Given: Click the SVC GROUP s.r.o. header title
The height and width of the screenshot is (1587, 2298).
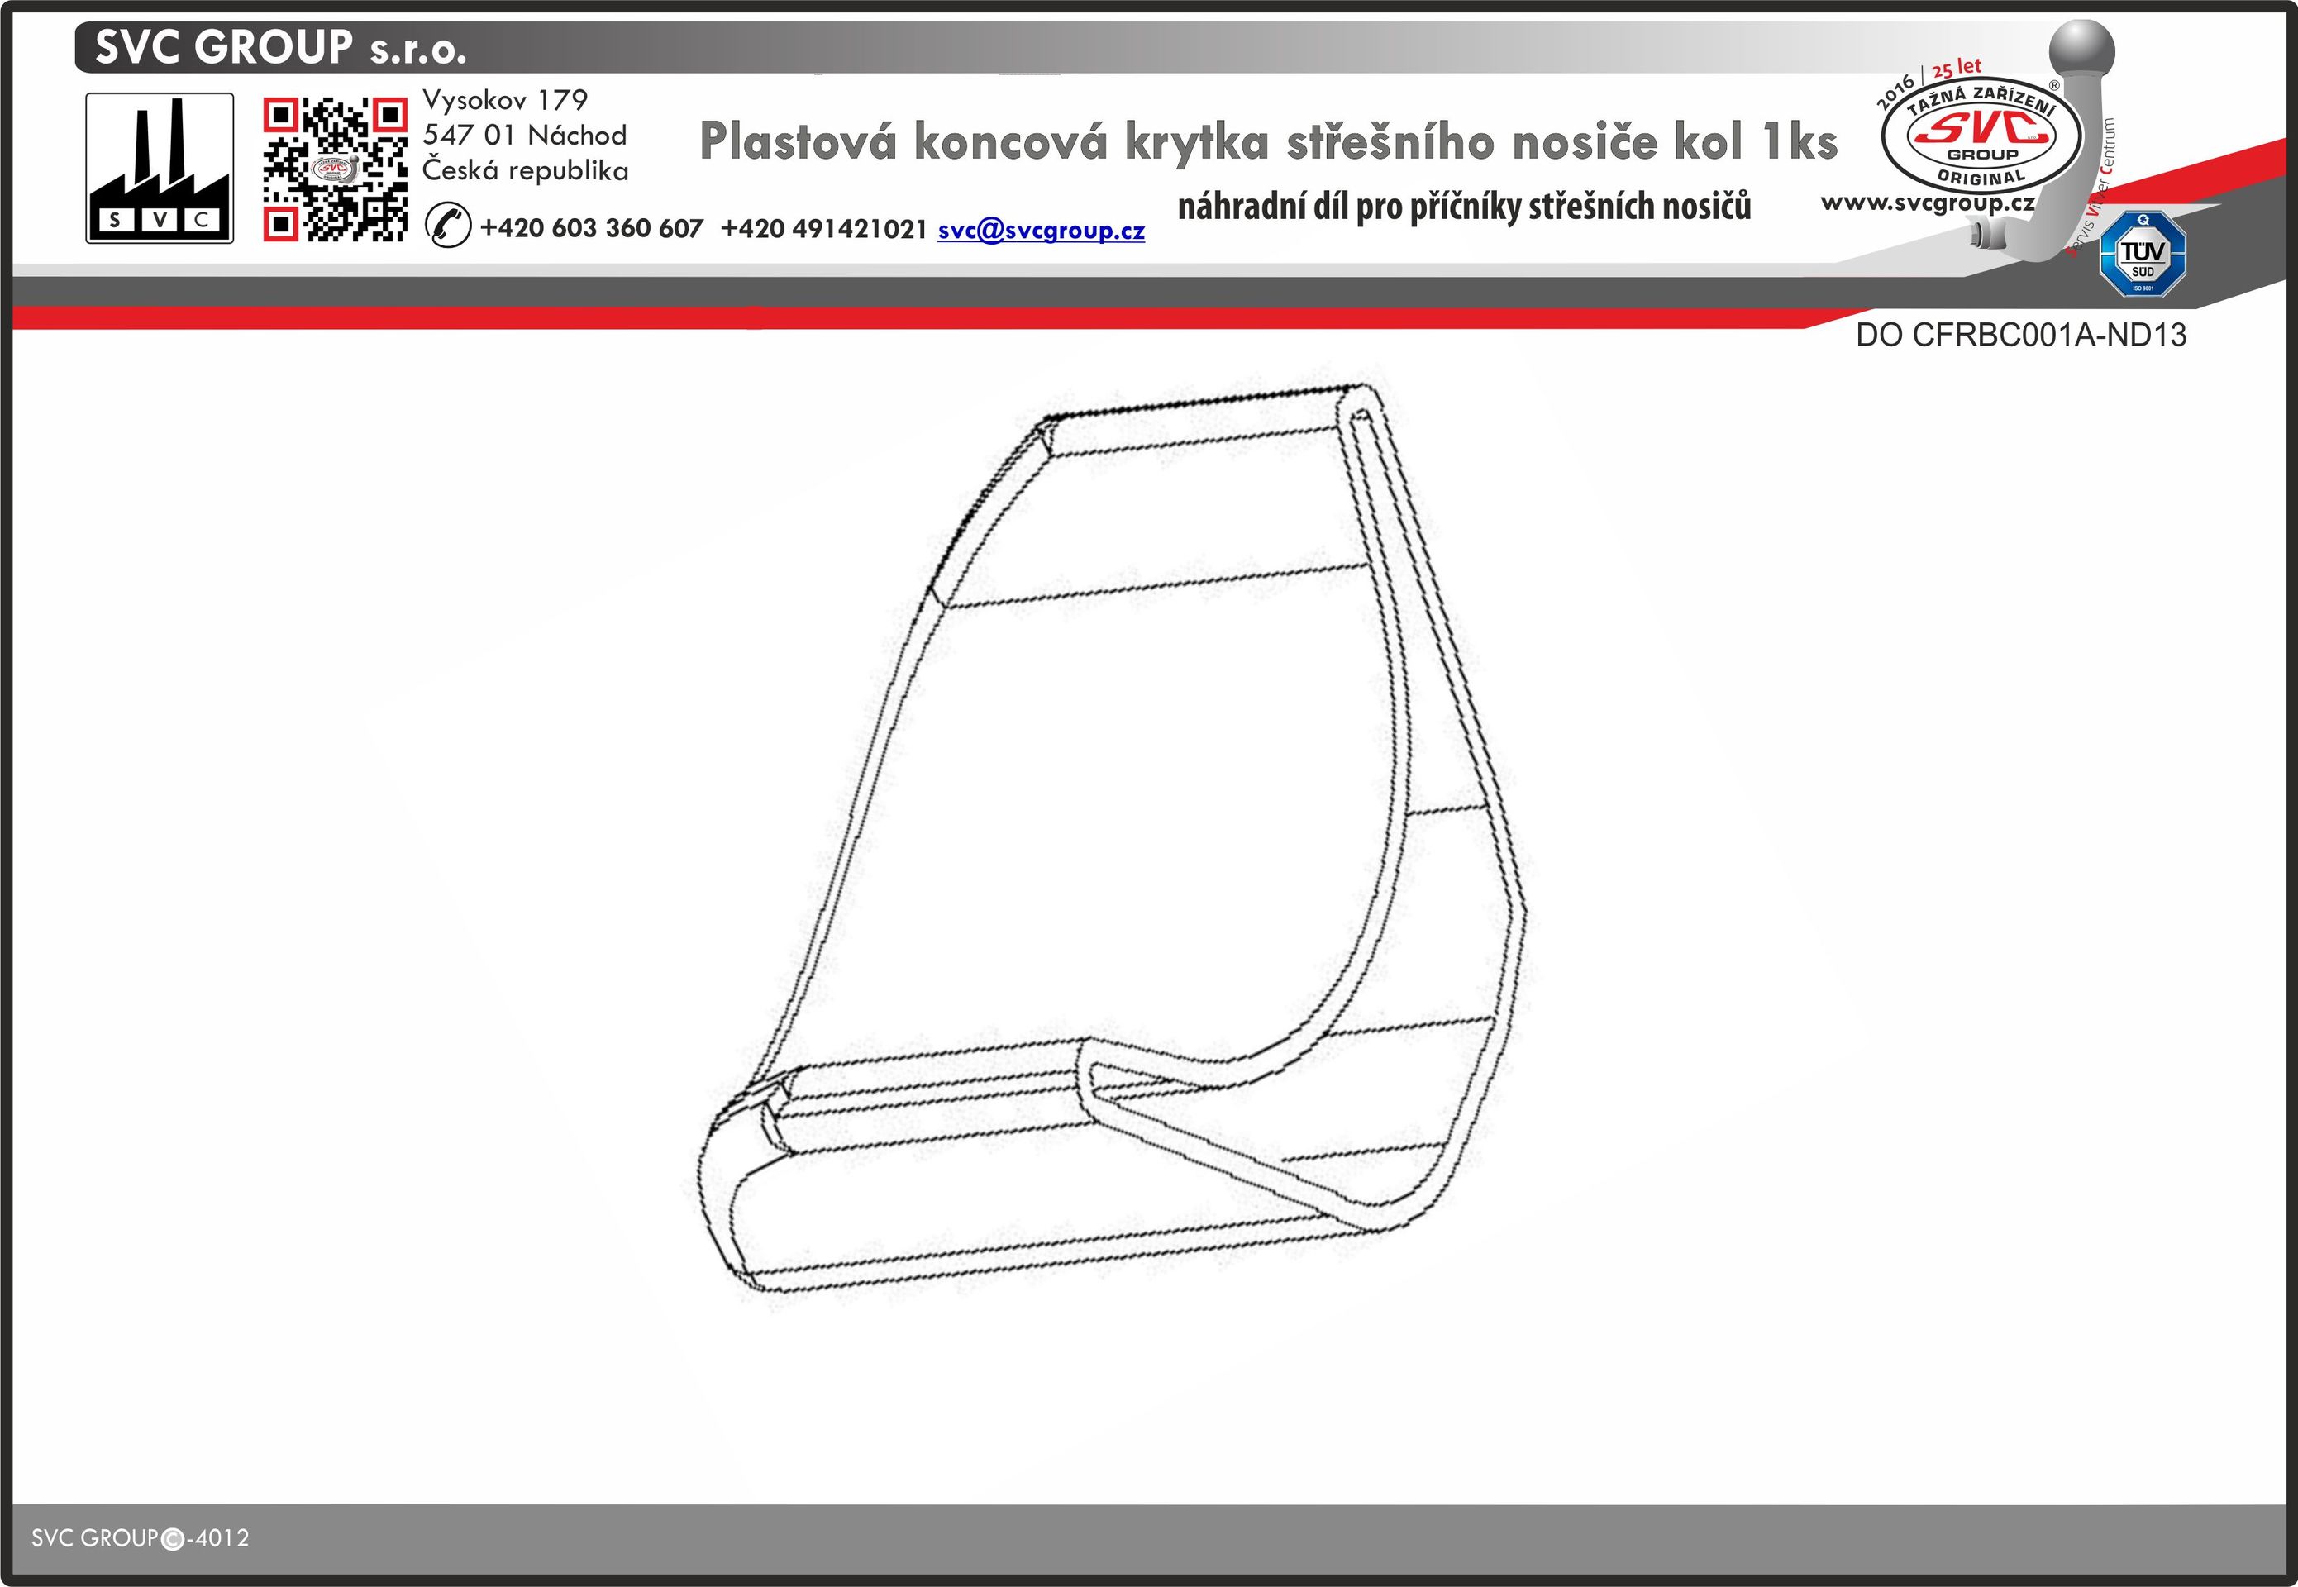Looking at the screenshot, I should pos(280,48).
